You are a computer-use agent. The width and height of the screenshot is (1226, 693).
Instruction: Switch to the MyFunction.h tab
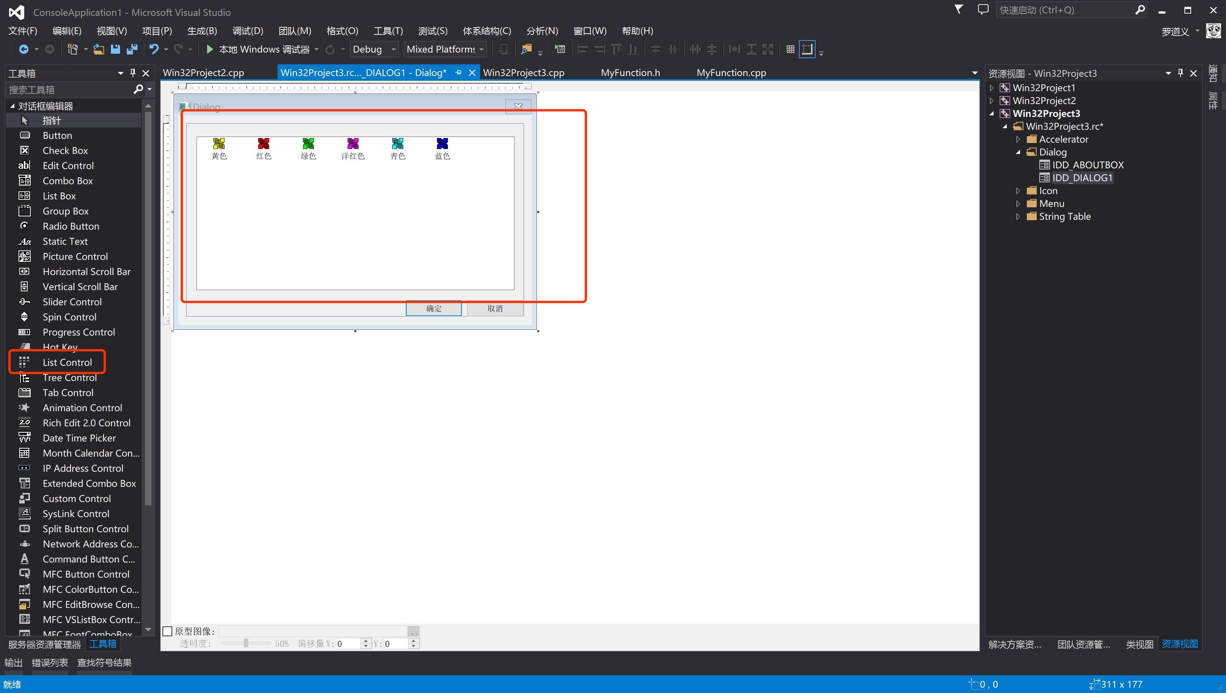(630, 73)
